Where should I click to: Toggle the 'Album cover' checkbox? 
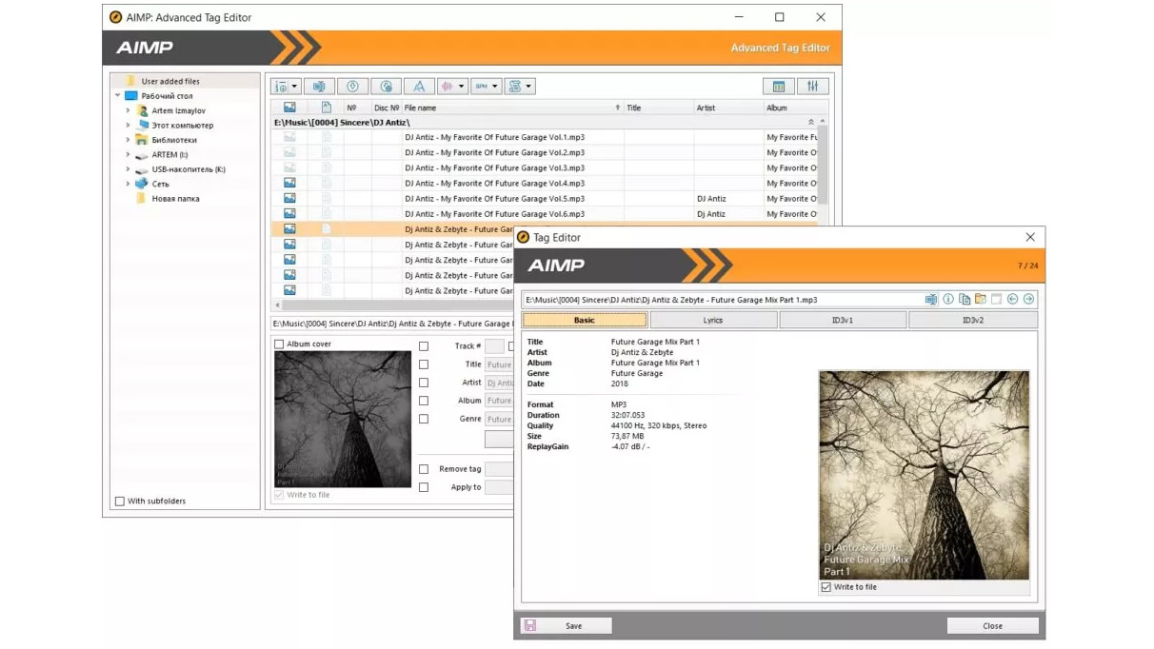[x=279, y=344]
